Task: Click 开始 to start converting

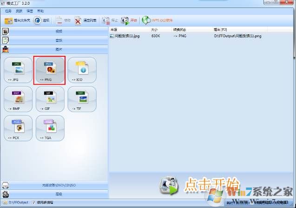Action: tap(129, 20)
